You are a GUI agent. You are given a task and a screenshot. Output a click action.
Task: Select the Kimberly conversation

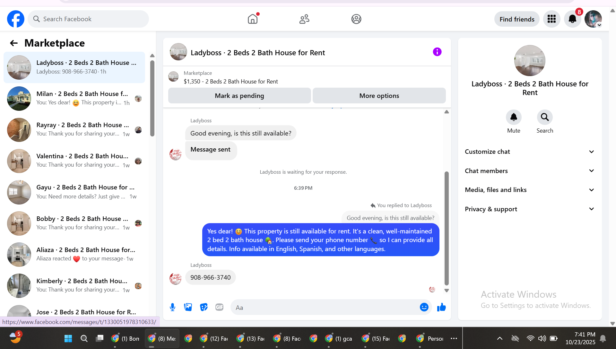click(x=74, y=286)
